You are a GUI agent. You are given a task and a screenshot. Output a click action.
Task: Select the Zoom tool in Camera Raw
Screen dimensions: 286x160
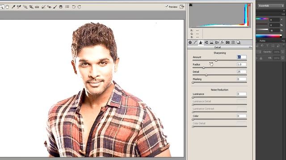[1, 7]
